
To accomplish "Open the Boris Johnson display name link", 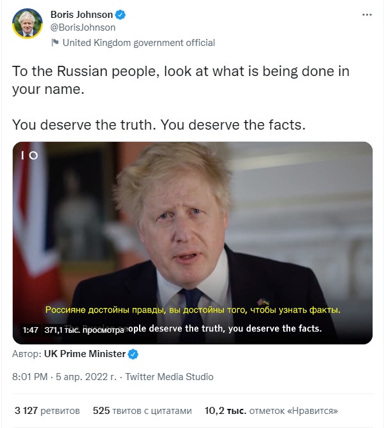I will pos(81,15).
